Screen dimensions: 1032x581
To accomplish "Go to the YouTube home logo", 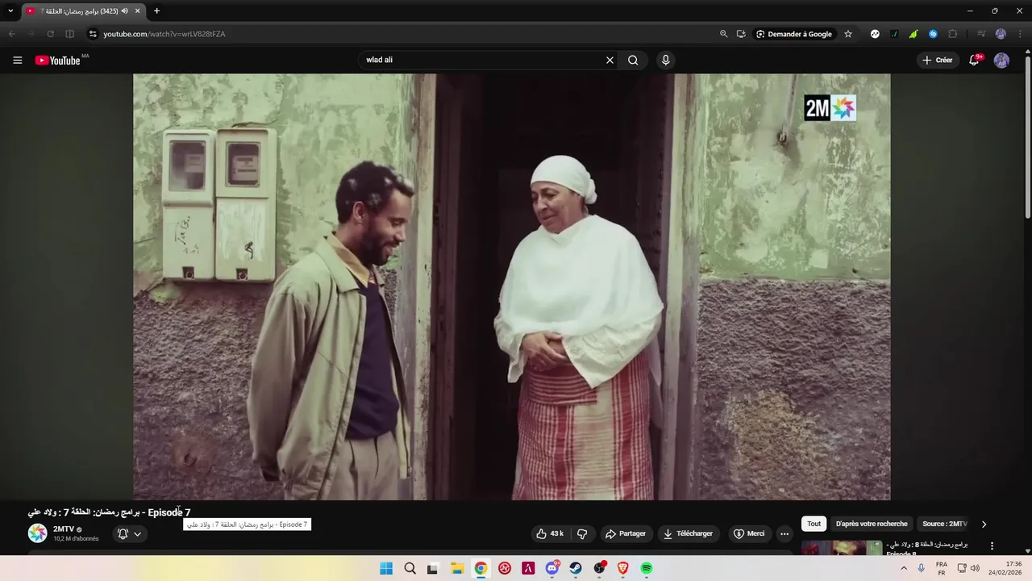I will coord(59,61).
